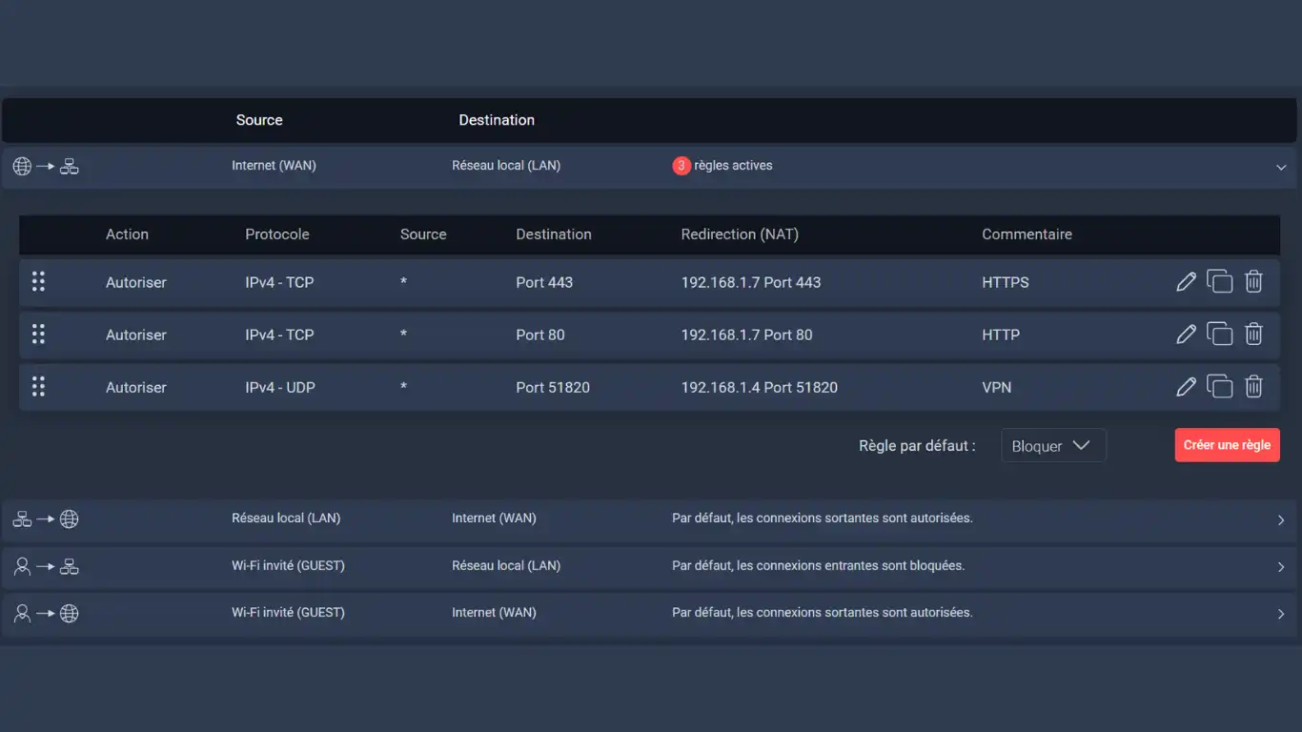
Task: Click the Redirection (NAT) column header
Action: point(739,234)
